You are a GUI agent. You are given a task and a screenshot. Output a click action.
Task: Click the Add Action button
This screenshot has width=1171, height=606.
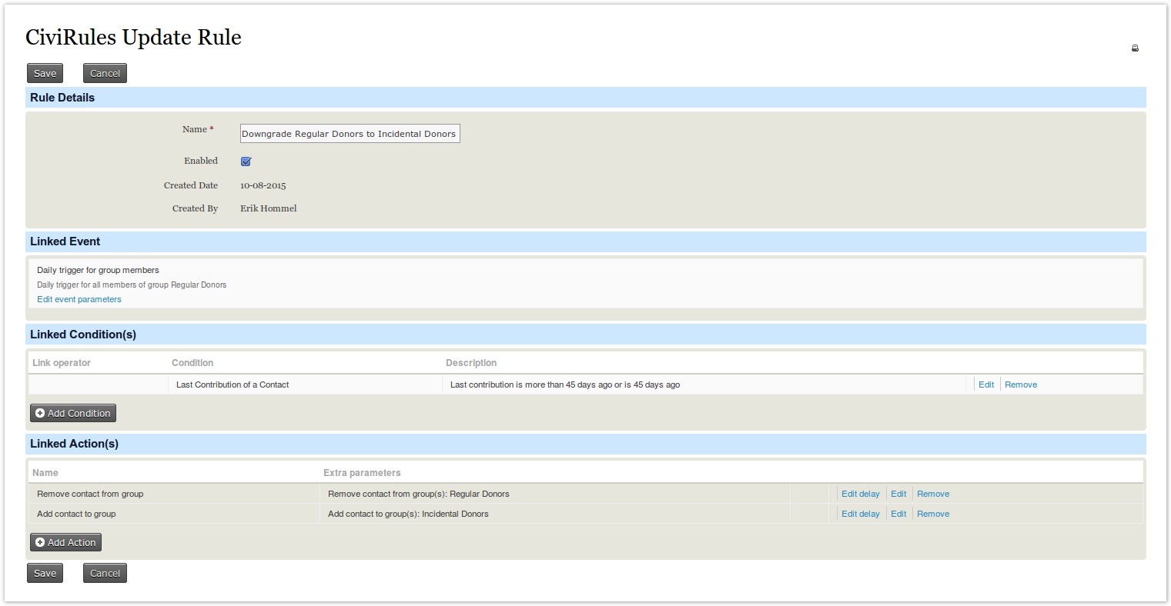pos(65,542)
